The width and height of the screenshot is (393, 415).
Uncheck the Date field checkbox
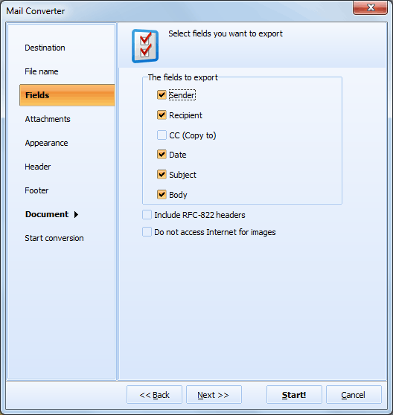click(x=162, y=155)
